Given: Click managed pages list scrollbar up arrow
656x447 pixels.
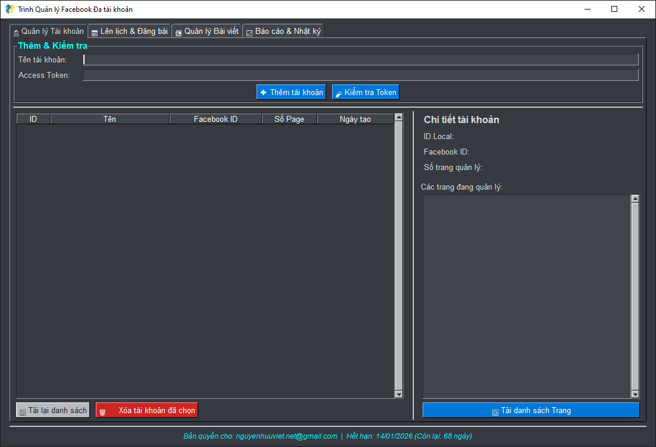Looking at the screenshot, I should pos(635,199).
